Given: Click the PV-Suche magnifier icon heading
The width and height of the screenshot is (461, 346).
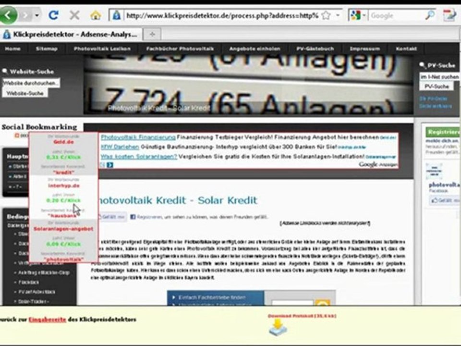Looking at the screenshot, I should pyautogui.click(x=422, y=65).
